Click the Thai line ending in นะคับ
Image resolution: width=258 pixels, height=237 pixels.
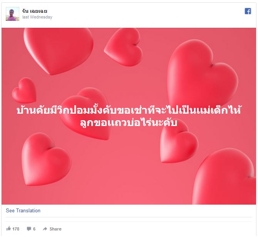click(x=129, y=123)
